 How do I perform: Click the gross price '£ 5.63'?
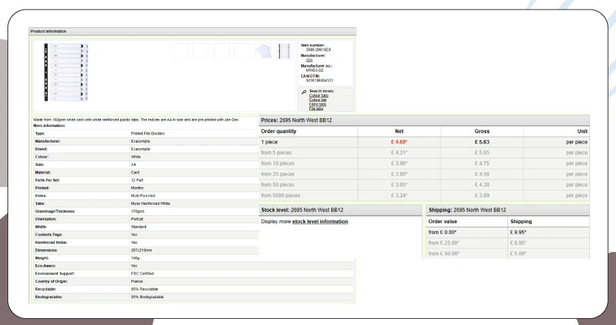point(482,142)
